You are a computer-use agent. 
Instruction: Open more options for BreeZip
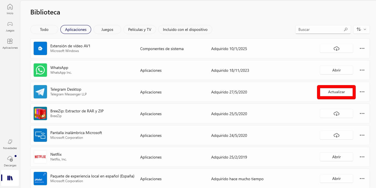coord(362,113)
